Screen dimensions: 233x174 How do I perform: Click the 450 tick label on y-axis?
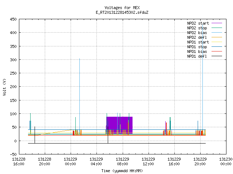pos(13,19)
